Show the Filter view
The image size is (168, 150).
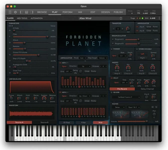point(84,122)
